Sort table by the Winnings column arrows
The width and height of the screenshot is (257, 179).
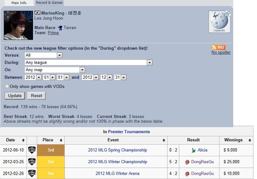click(250, 140)
